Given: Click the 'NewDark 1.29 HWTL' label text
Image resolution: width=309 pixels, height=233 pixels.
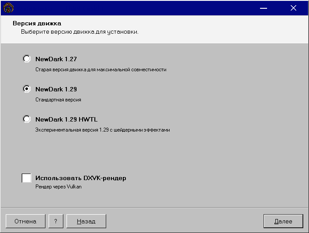Looking at the screenshot, I should tap(66, 119).
